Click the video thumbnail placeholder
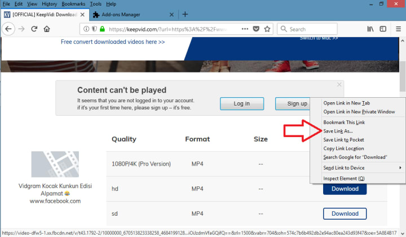The width and height of the screenshot is (406, 237). [55, 164]
